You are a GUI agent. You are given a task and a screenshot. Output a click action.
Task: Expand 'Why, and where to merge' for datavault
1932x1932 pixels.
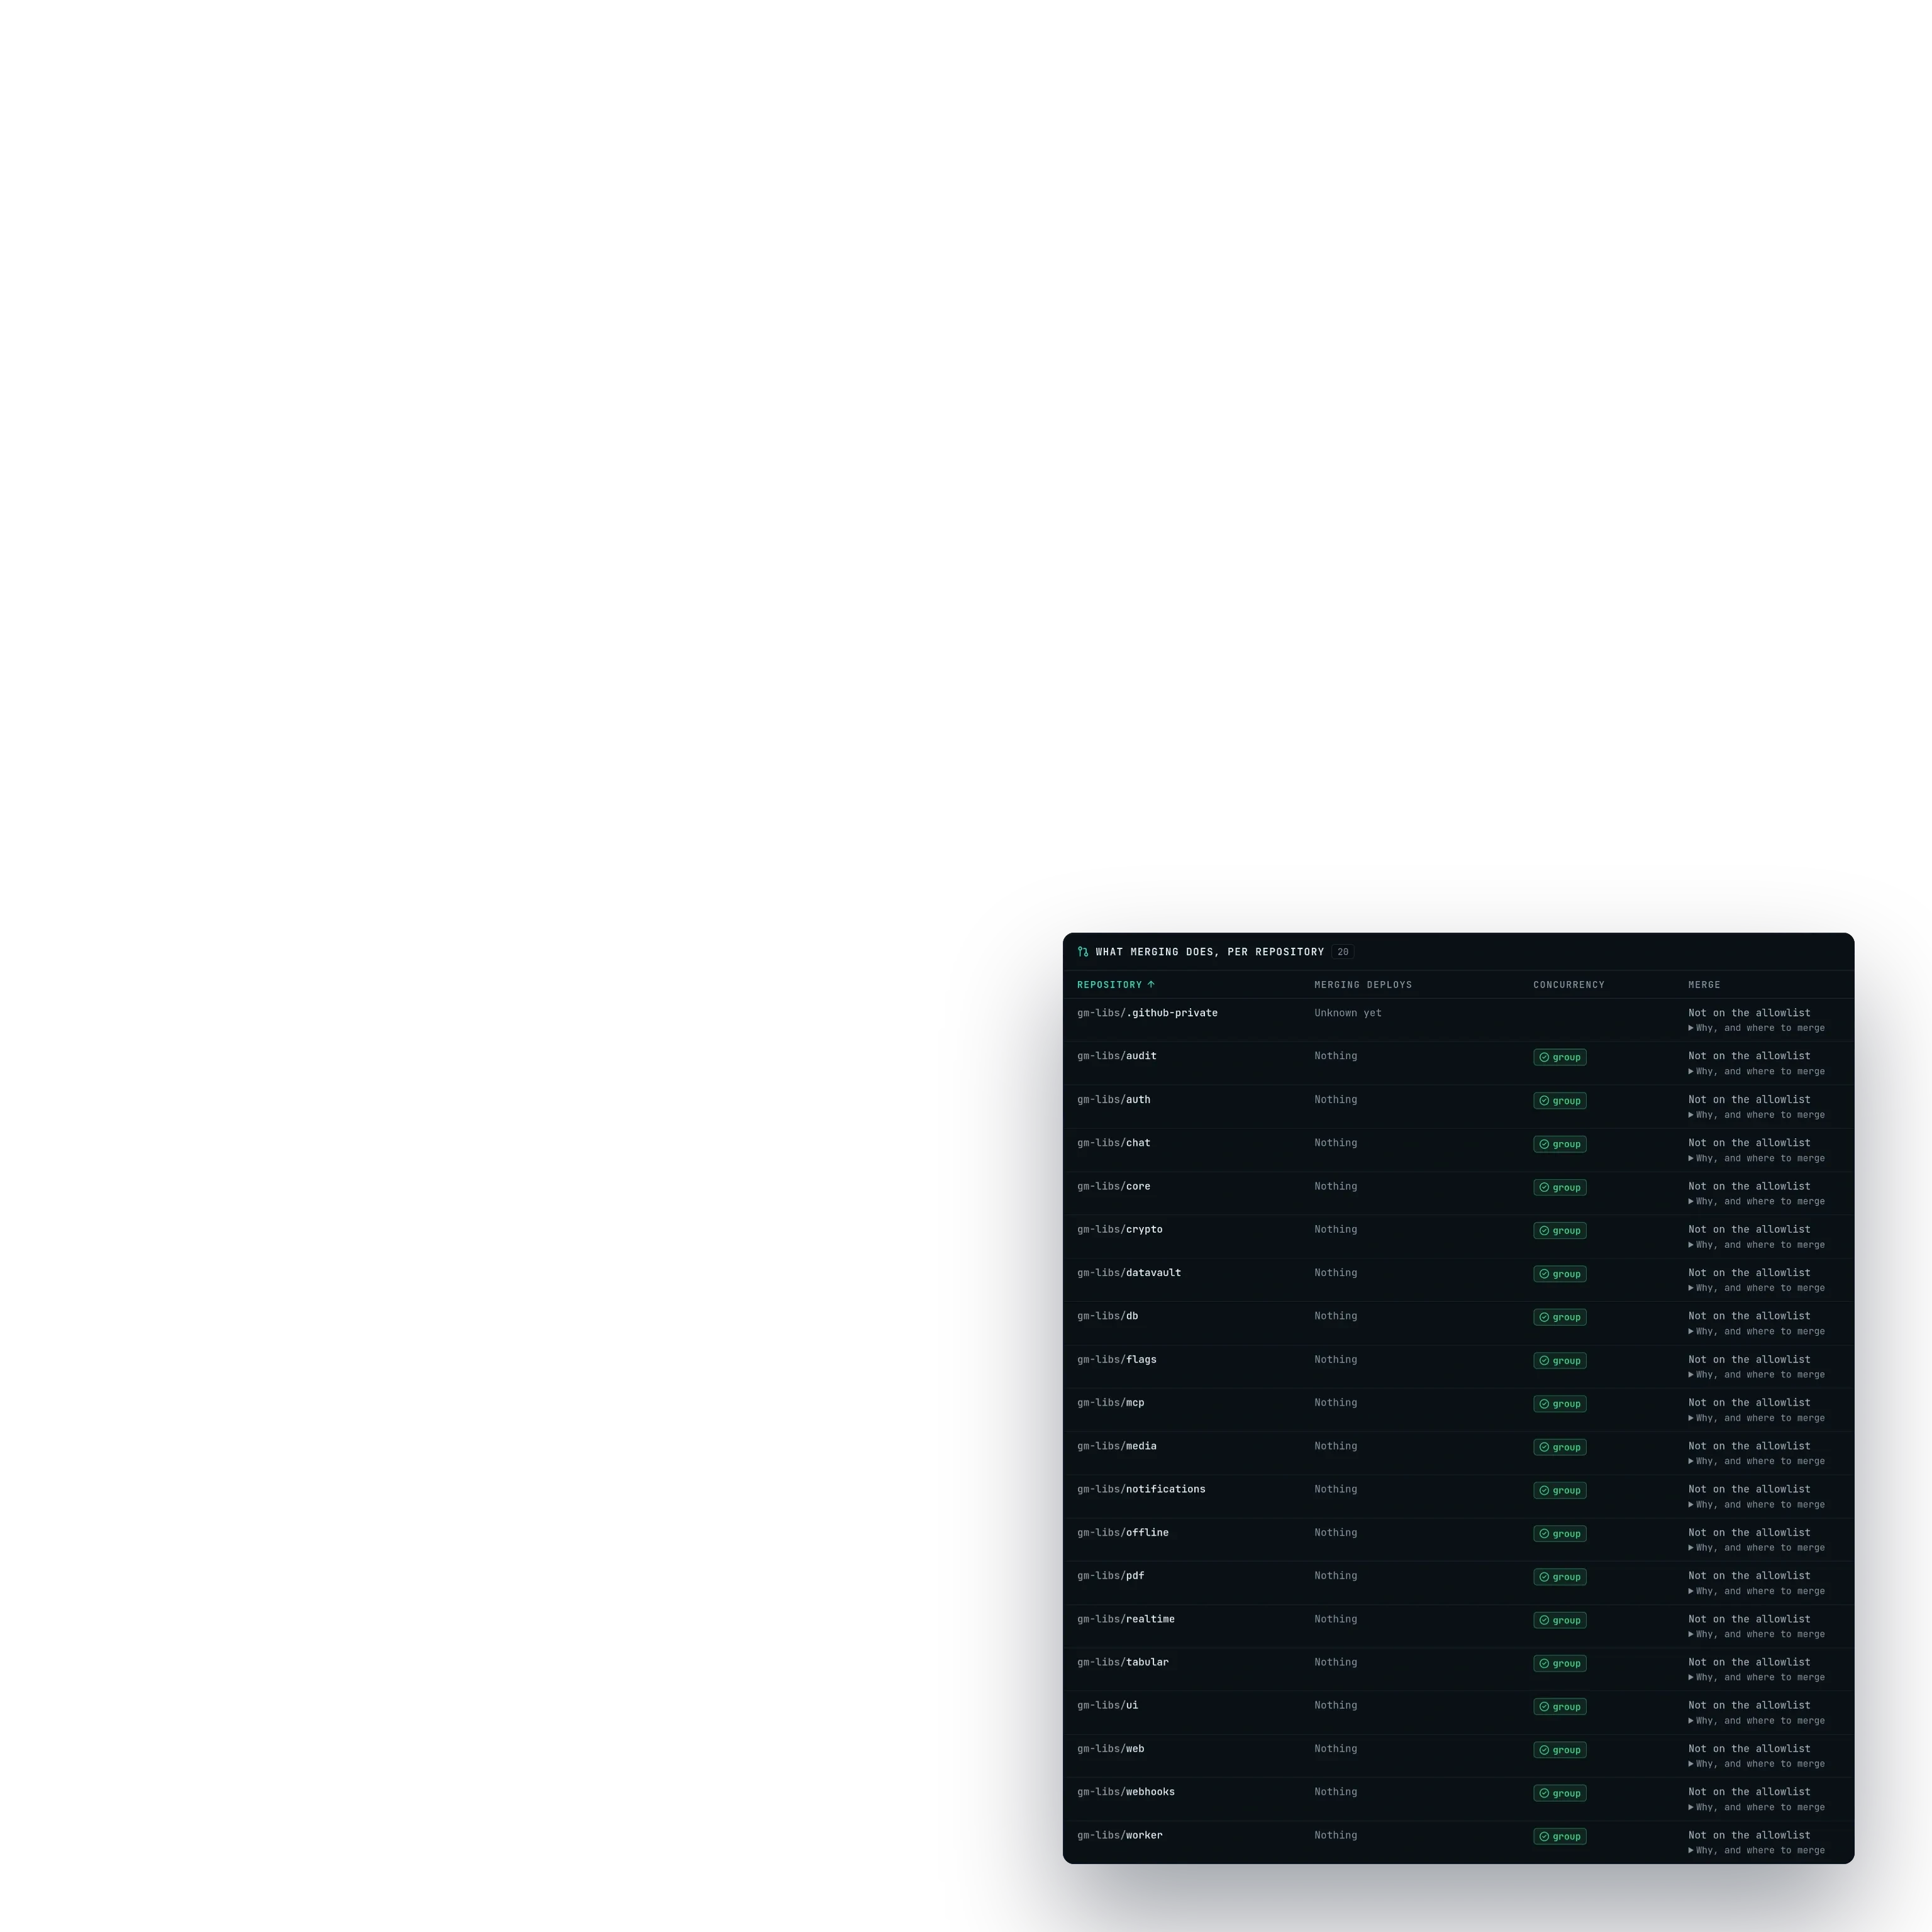(x=1756, y=1288)
